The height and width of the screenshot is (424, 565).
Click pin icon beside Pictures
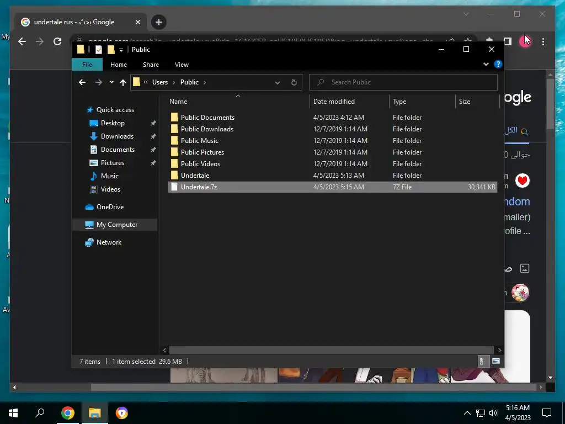(153, 163)
